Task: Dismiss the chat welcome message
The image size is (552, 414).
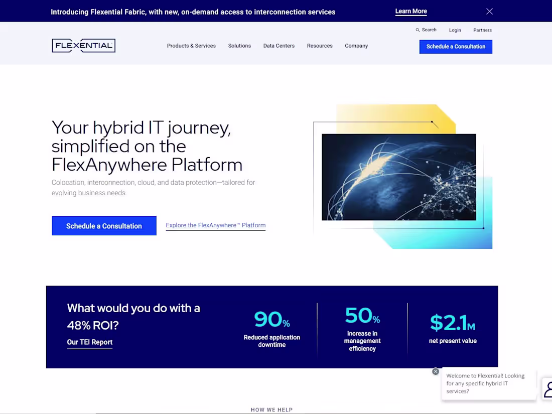Action: [x=436, y=371]
